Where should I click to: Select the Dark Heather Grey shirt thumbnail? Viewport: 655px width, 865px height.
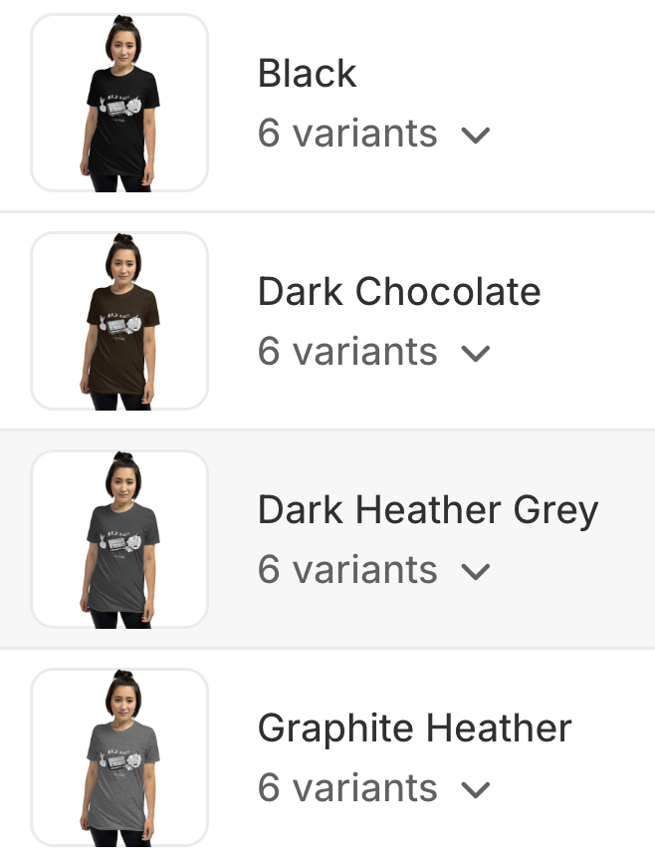tap(119, 539)
